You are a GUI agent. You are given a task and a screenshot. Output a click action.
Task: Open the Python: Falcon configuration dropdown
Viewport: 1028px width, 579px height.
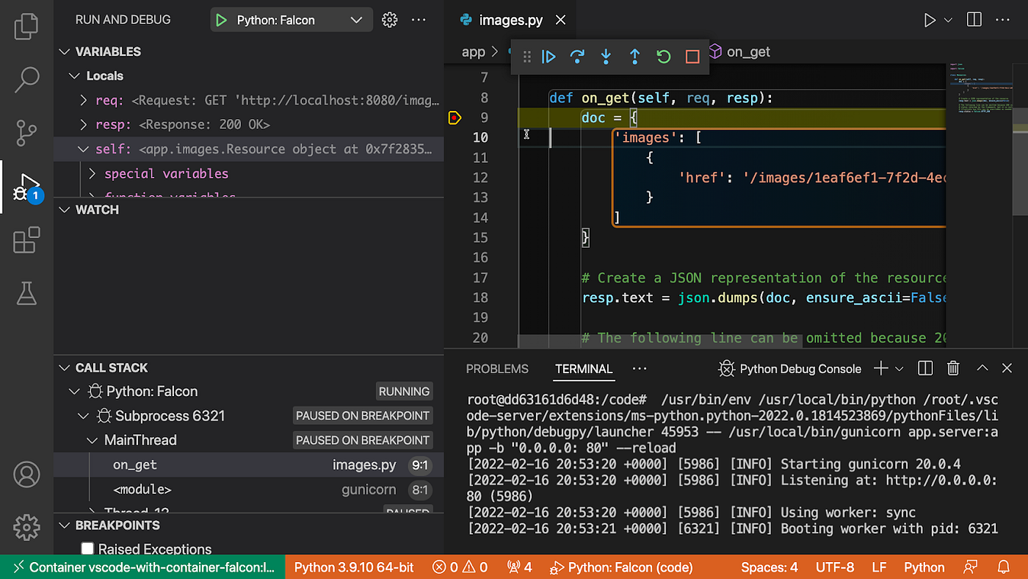(x=356, y=21)
